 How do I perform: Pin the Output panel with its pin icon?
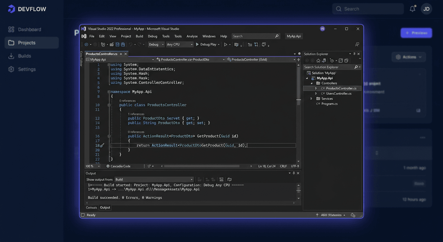click(294, 173)
